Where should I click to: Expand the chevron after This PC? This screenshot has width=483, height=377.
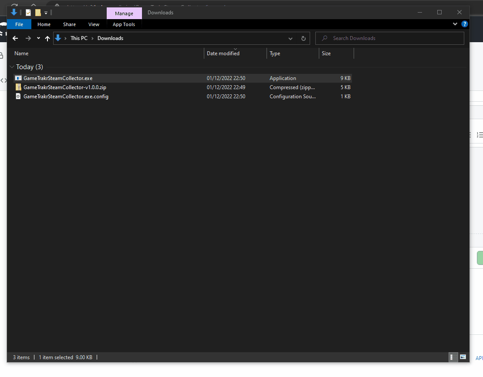coord(92,38)
